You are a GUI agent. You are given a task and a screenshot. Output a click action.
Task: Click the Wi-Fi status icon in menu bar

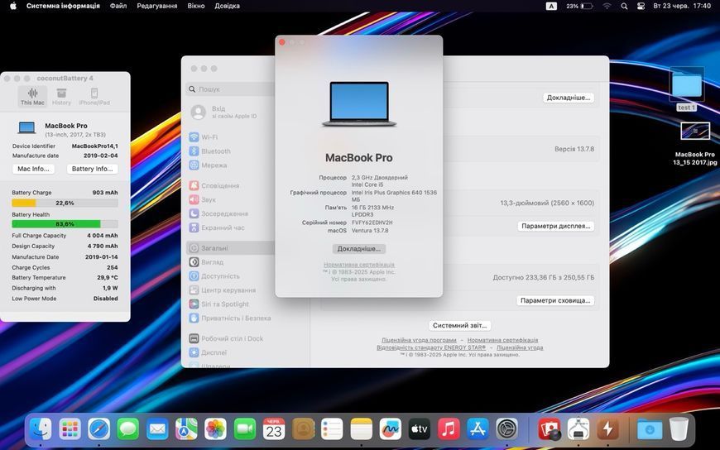tap(607, 6)
